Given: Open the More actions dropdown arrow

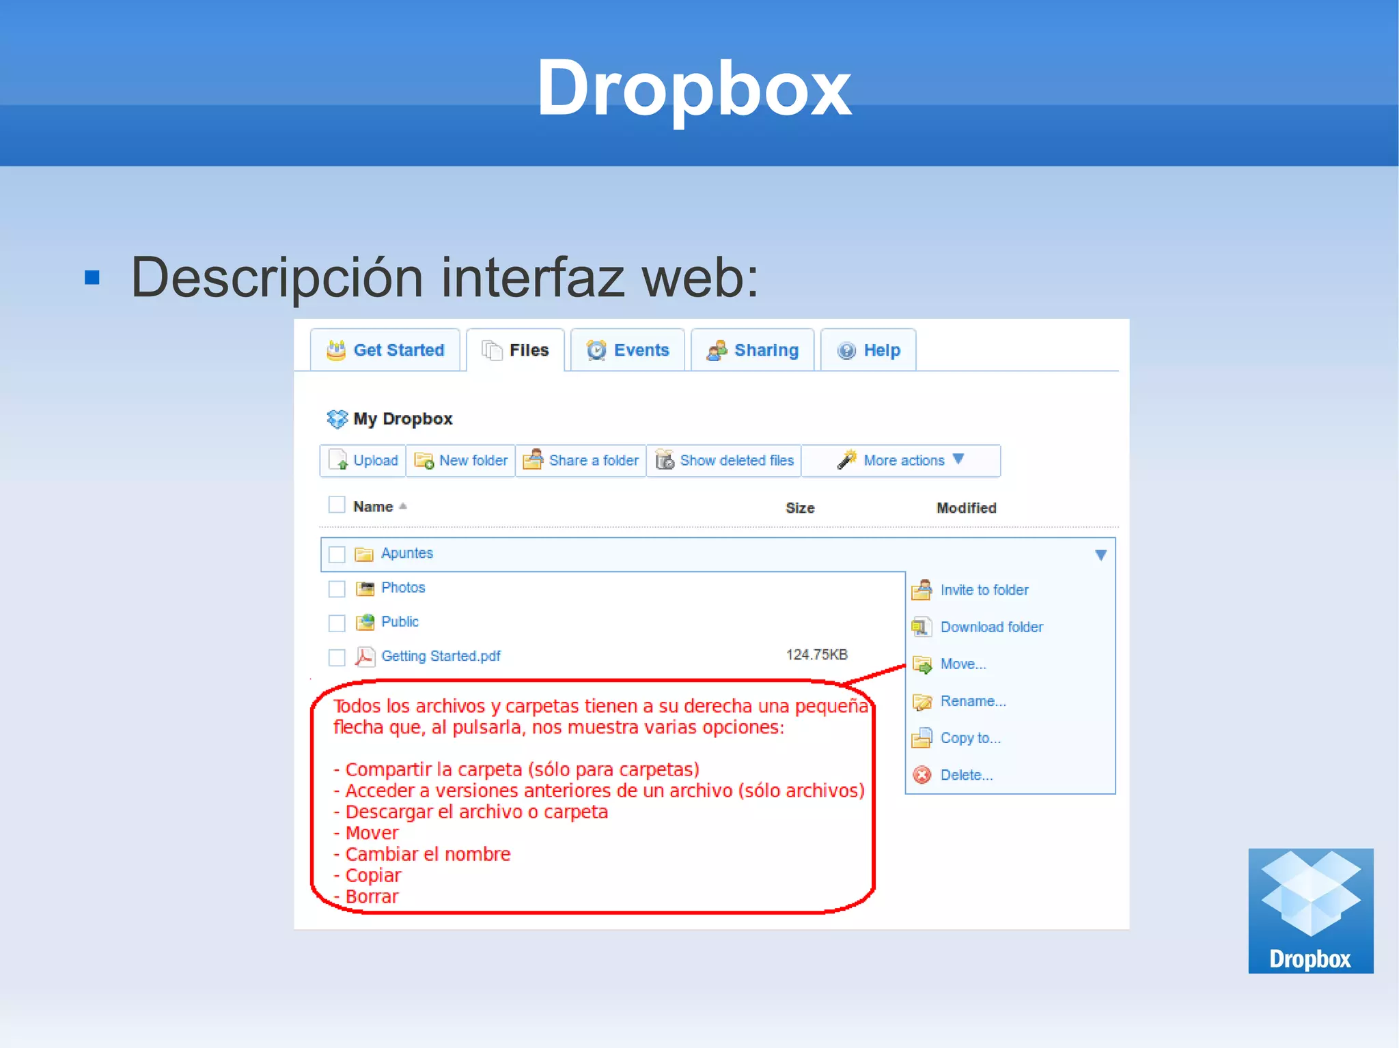Looking at the screenshot, I should pyautogui.click(x=958, y=459).
